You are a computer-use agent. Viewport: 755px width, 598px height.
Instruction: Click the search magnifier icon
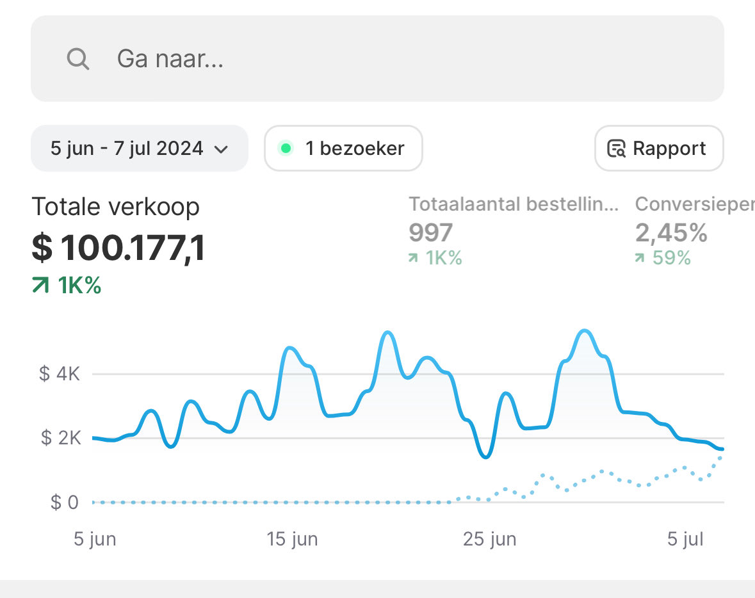77,59
